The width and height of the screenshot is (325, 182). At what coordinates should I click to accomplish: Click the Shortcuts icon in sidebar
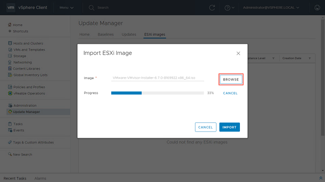(x=10, y=31)
